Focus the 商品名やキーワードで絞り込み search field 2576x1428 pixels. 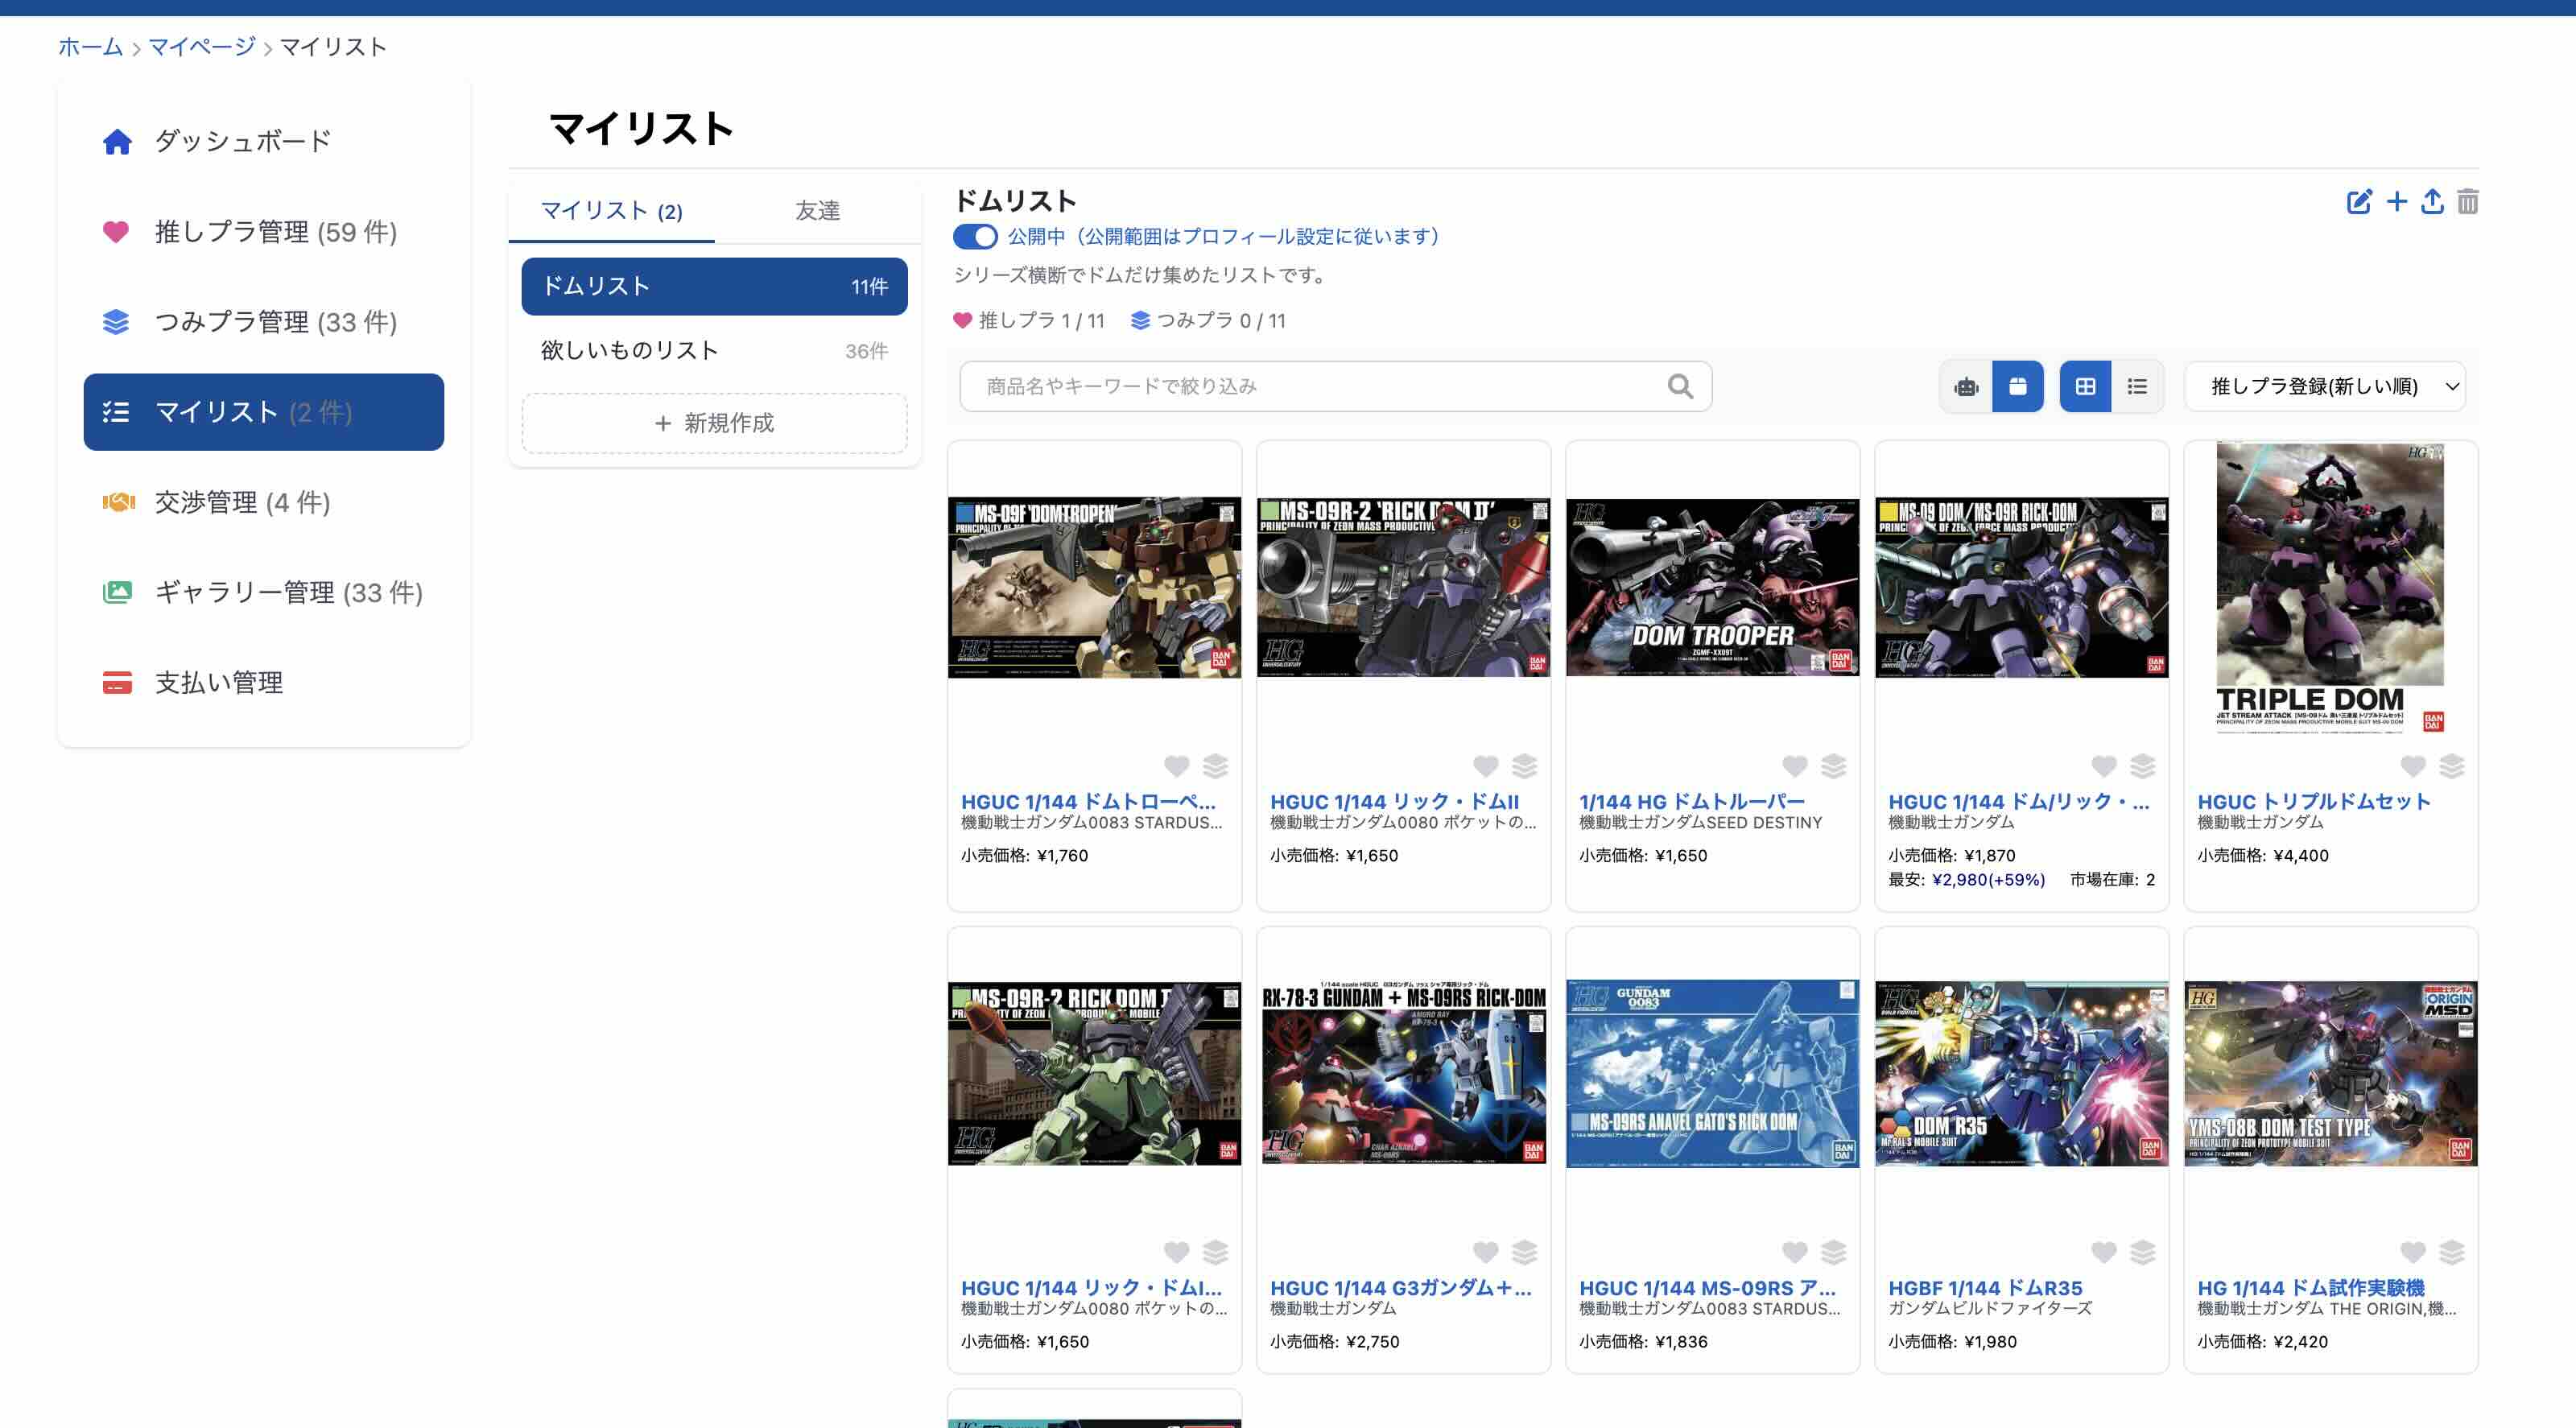[x=1335, y=386]
